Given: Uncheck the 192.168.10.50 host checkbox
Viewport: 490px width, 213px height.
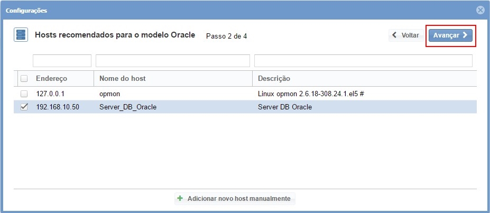Looking at the screenshot, I should click(x=24, y=107).
